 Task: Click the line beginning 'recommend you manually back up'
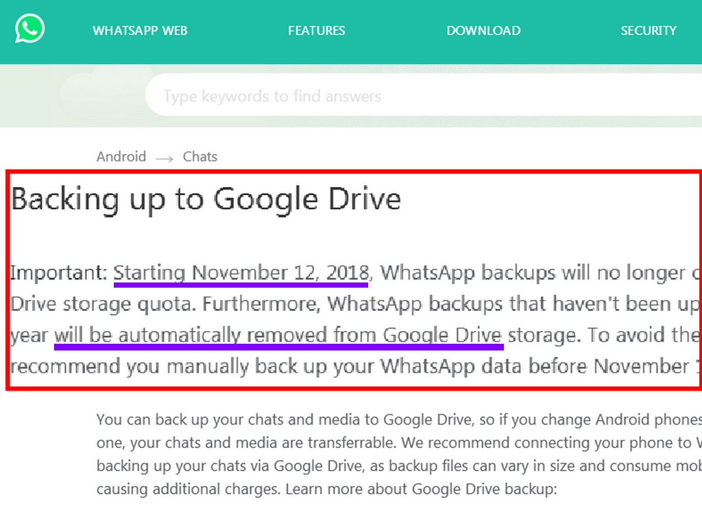pyautogui.click(x=356, y=366)
